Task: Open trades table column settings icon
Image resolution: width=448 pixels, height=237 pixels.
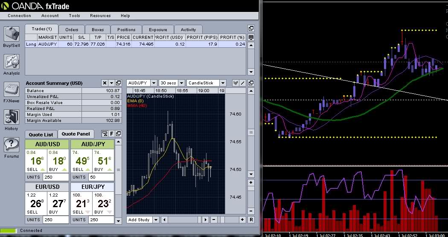Action: tap(251, 38)
